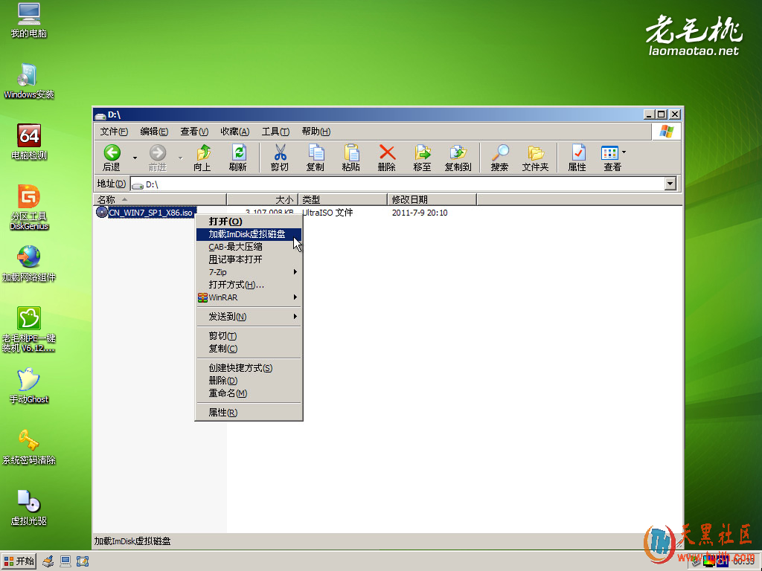The width and height of the screenshot is (762, 571).
Task: Open the 工具(T) menu in menu bar
Action: pos(275,132)
